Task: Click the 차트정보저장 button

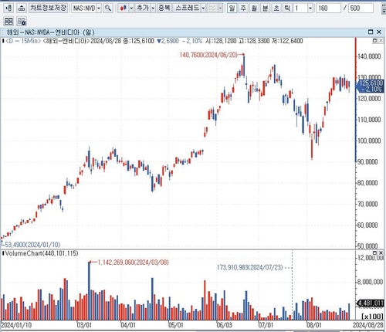Action: tap(48, 8)
